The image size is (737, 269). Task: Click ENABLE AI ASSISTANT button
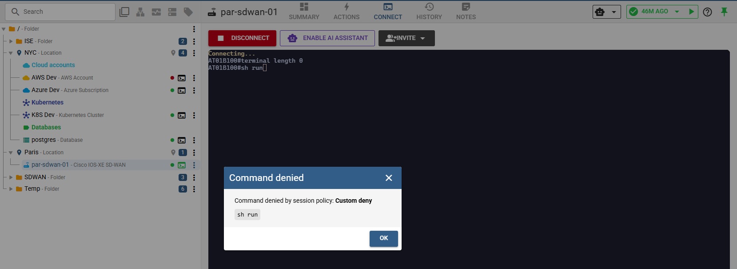click(327, 38)
